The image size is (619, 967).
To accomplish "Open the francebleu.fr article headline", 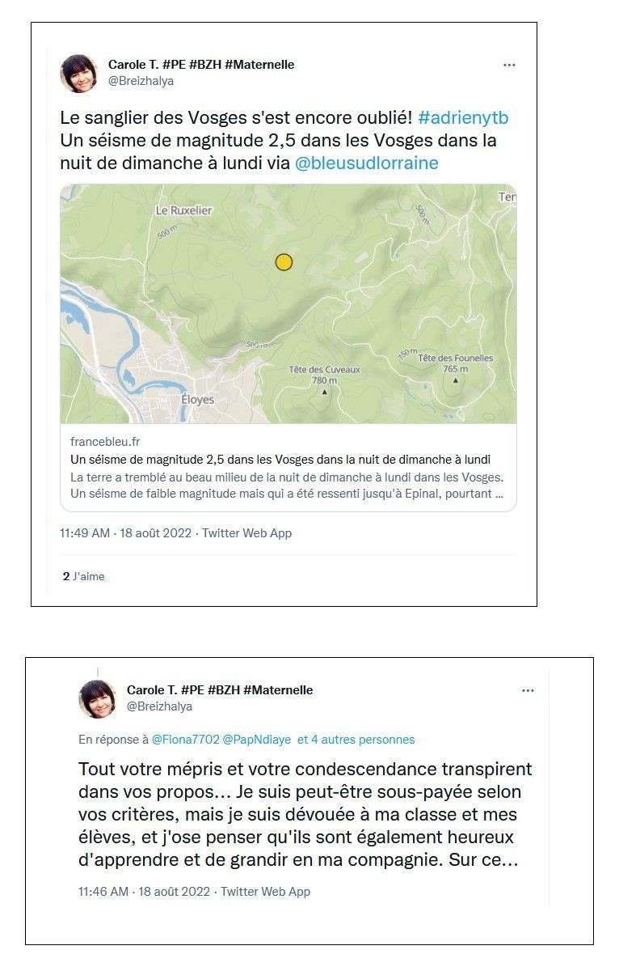I will click(x=280, y=460).
